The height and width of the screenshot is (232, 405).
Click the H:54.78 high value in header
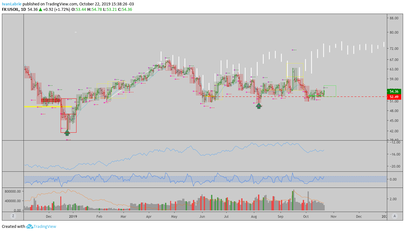point(94,10)
